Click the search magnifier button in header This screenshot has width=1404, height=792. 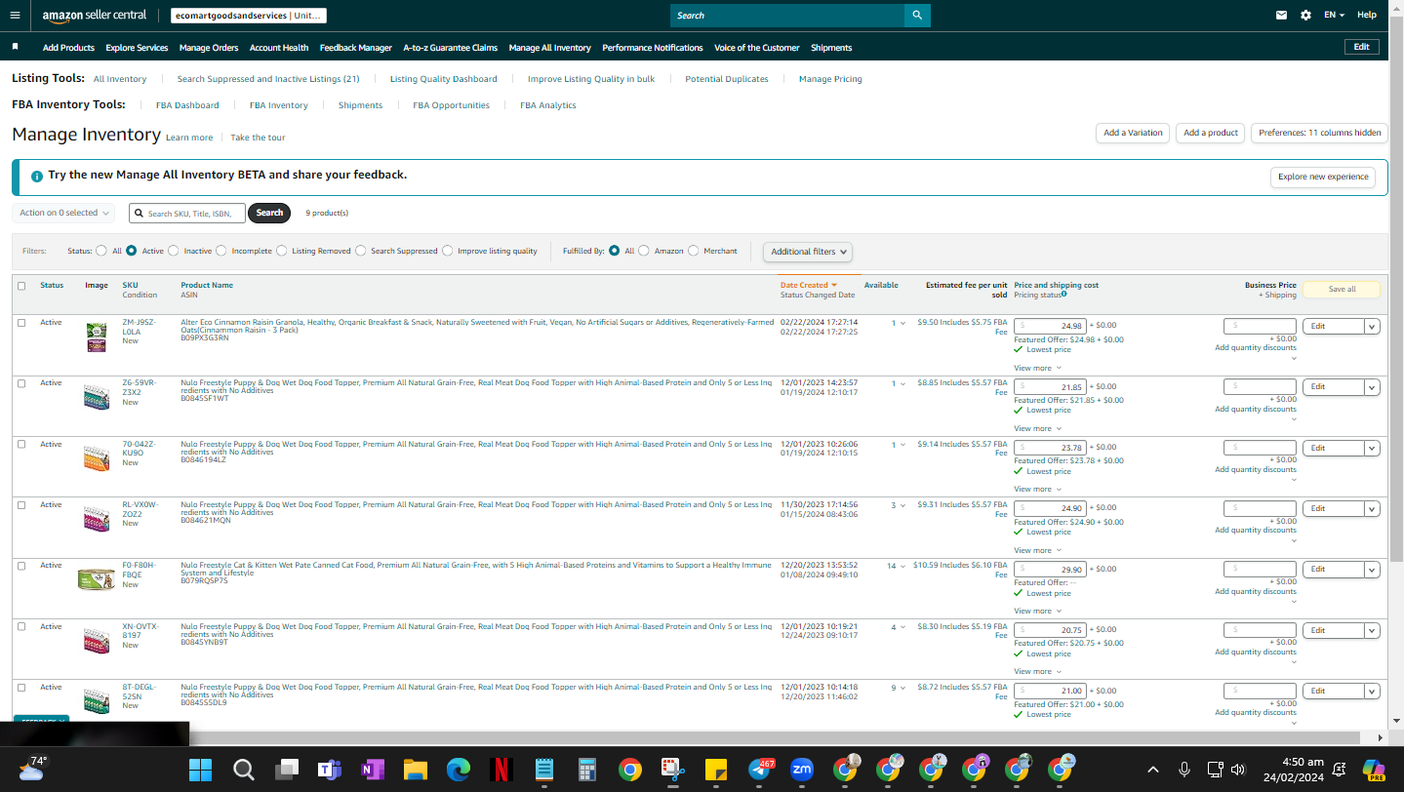click(x=917, y=16)
